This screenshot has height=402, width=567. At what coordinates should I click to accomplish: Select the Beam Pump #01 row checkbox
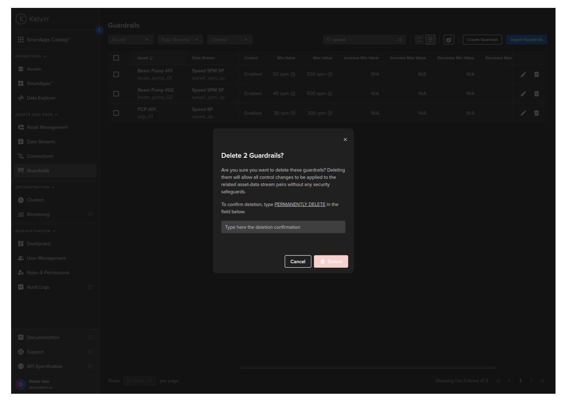click(x=116, y=74)
